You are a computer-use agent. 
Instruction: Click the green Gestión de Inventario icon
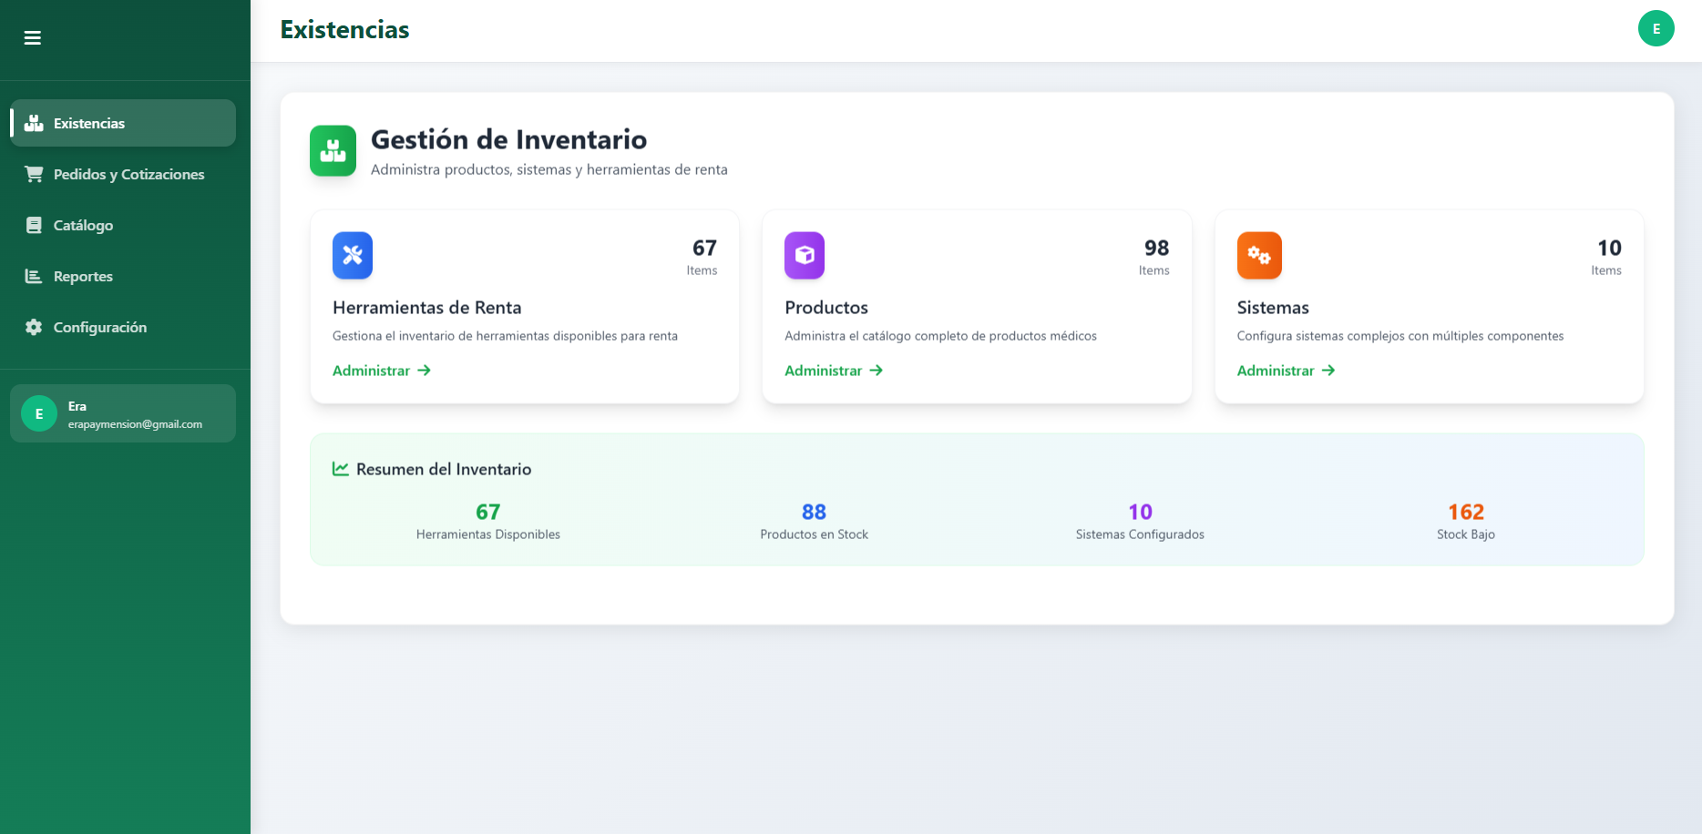click(333, 150)
